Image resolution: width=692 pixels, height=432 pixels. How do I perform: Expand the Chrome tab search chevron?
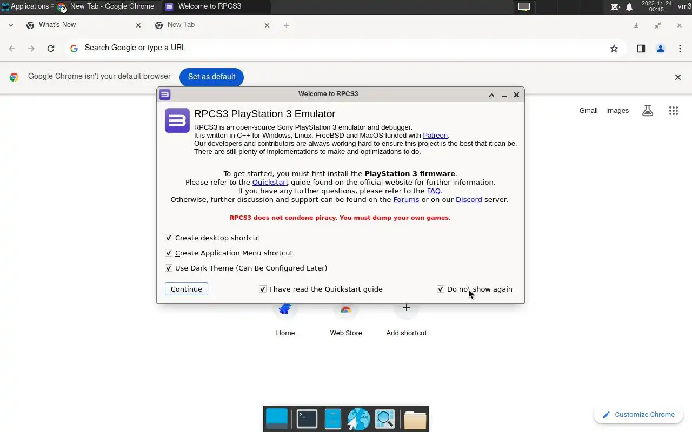coord(11,25)
